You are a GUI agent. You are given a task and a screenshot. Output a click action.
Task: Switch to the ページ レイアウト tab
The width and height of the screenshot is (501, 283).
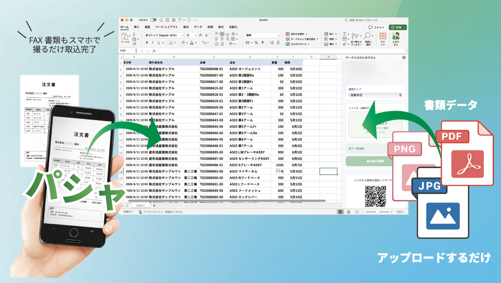pos(166,27)
